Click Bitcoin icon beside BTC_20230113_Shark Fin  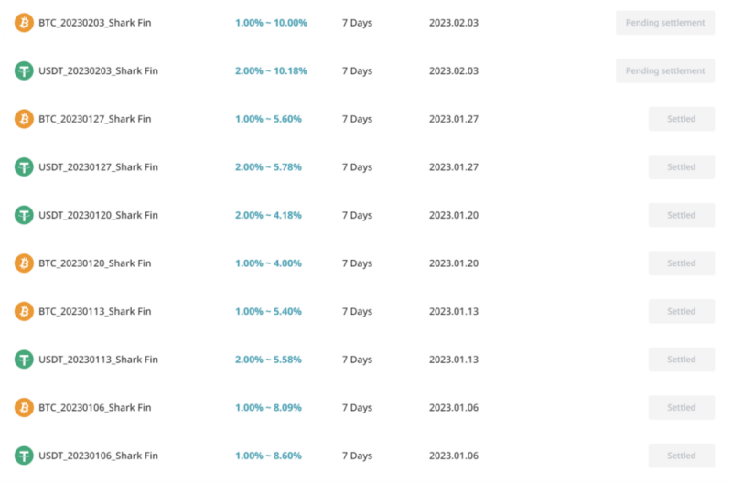point(24,311)
